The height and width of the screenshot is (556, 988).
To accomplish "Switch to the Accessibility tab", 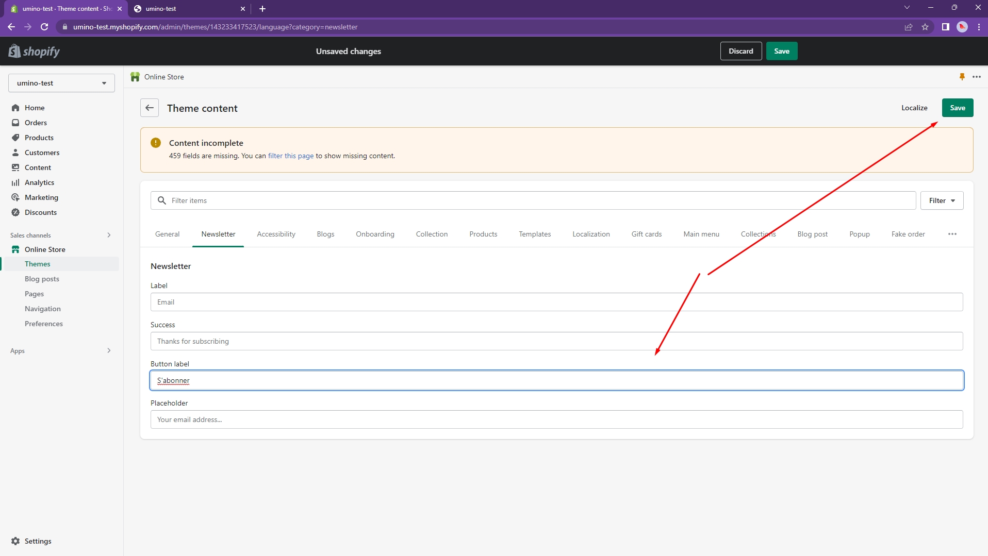I will tap(276, 234).
